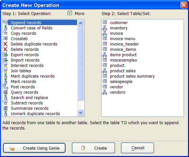
Task: Click the inventory set icon
Action: (104, 28)
